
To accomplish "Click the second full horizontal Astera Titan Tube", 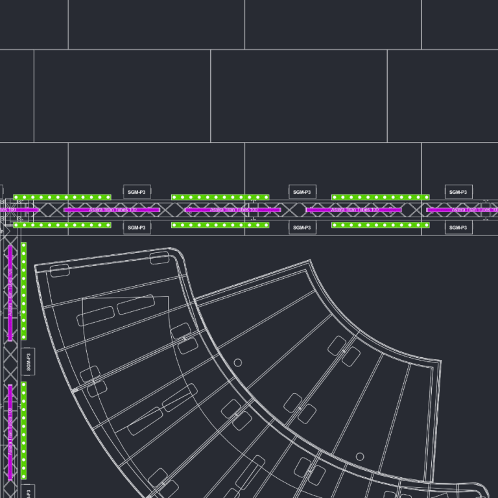I will (x=233, y=210).
